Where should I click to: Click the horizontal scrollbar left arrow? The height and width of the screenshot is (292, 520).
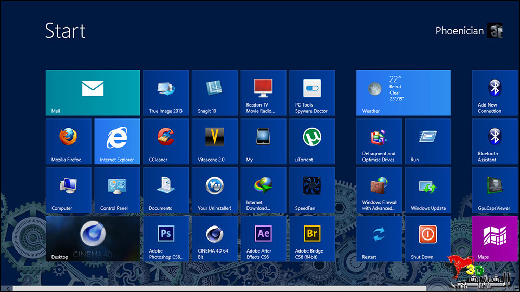click(x=8, y=289)
